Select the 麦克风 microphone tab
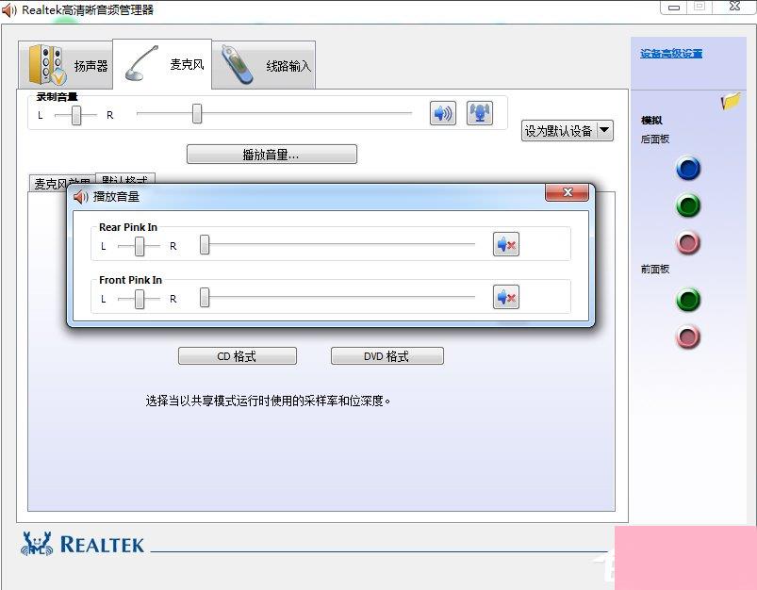 tap(162, 64)
